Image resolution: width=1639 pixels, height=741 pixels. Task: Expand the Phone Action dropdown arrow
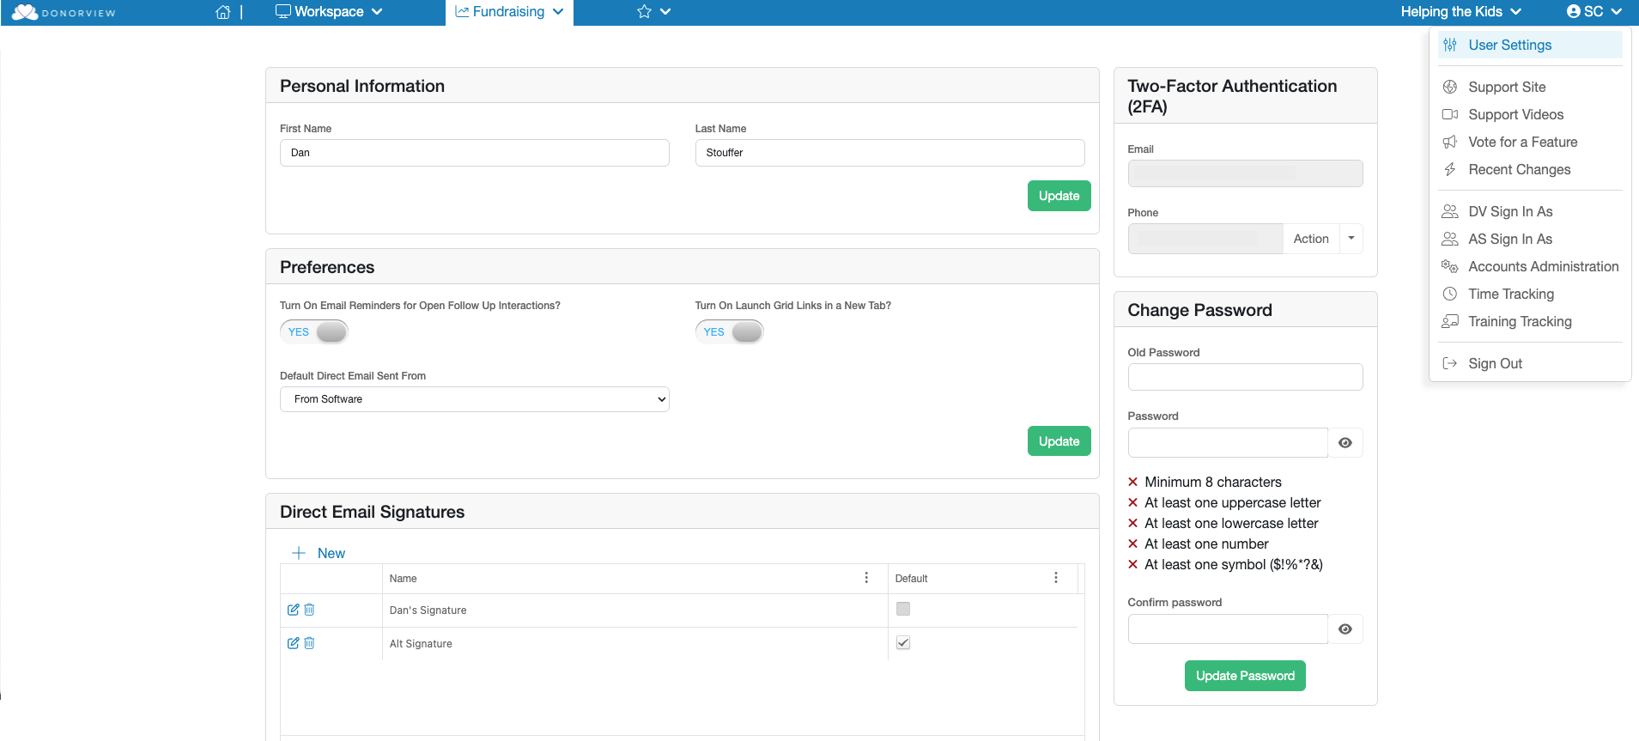point(1351,239)
